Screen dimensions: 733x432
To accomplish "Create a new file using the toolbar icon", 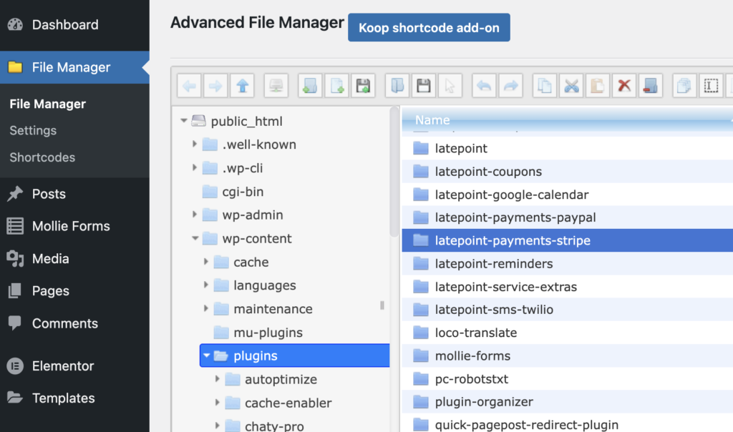I will 336,85.
